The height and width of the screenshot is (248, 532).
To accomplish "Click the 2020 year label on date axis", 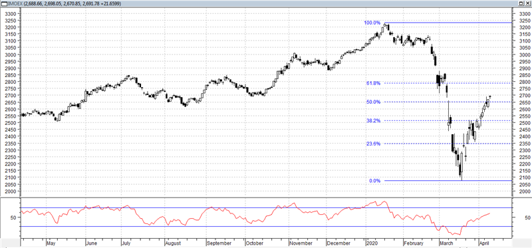I will click(x=372, y=243).
